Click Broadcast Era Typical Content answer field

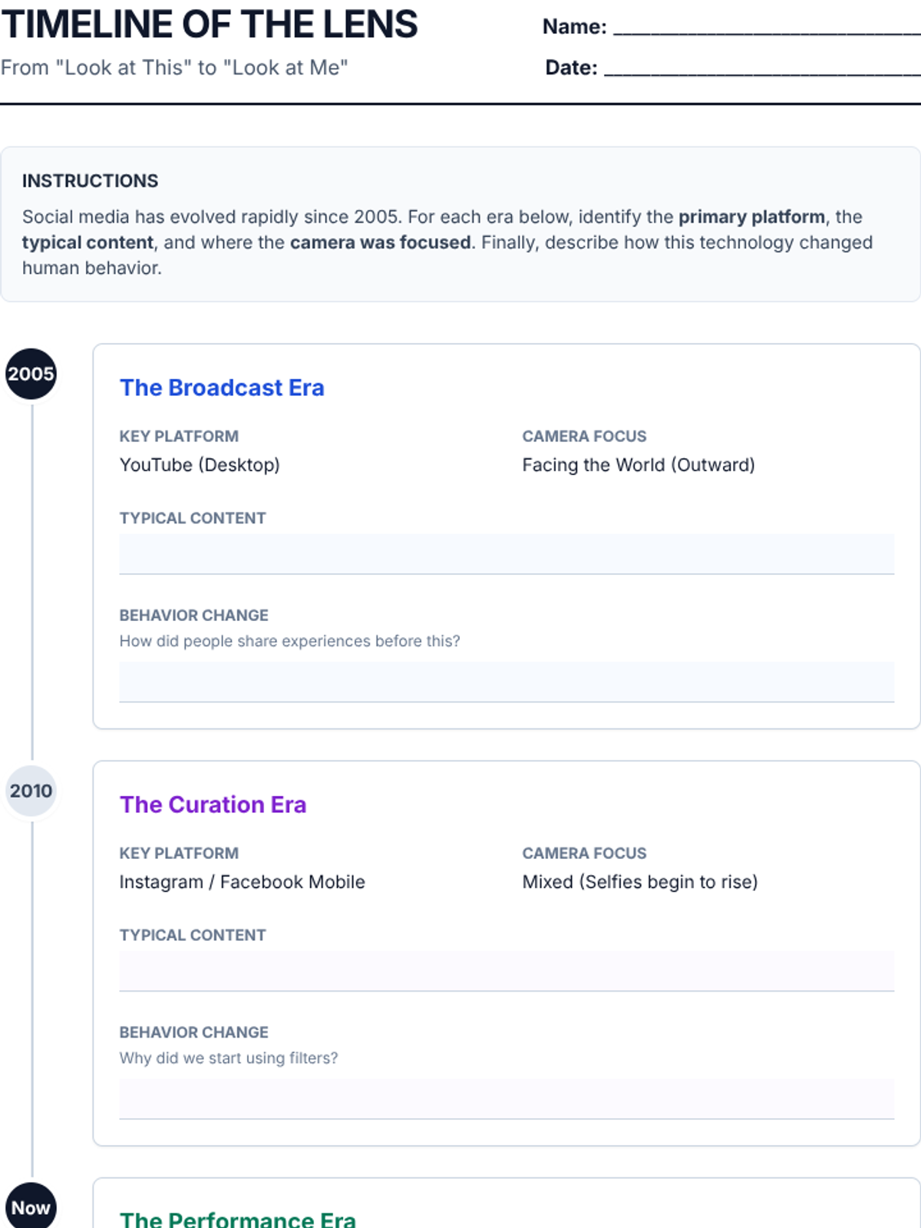tap(507, 554)
